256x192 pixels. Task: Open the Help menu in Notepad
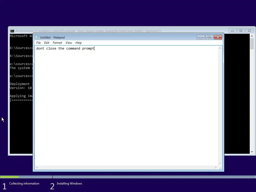[x=78, y=43]
